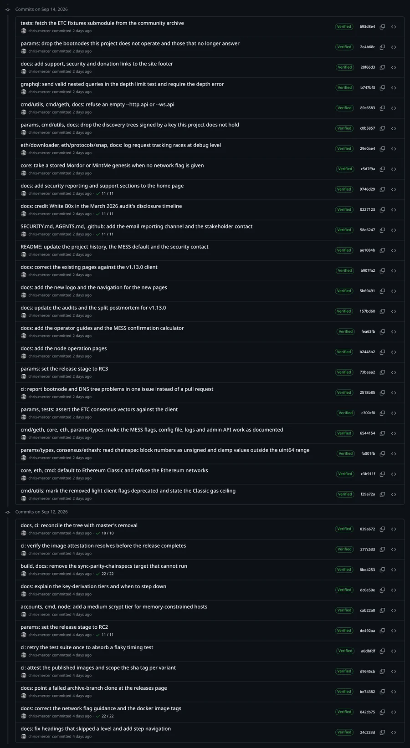Open commit "ci: retry the test suite once"
Viewport: 410px width, 748px height.
87,647
